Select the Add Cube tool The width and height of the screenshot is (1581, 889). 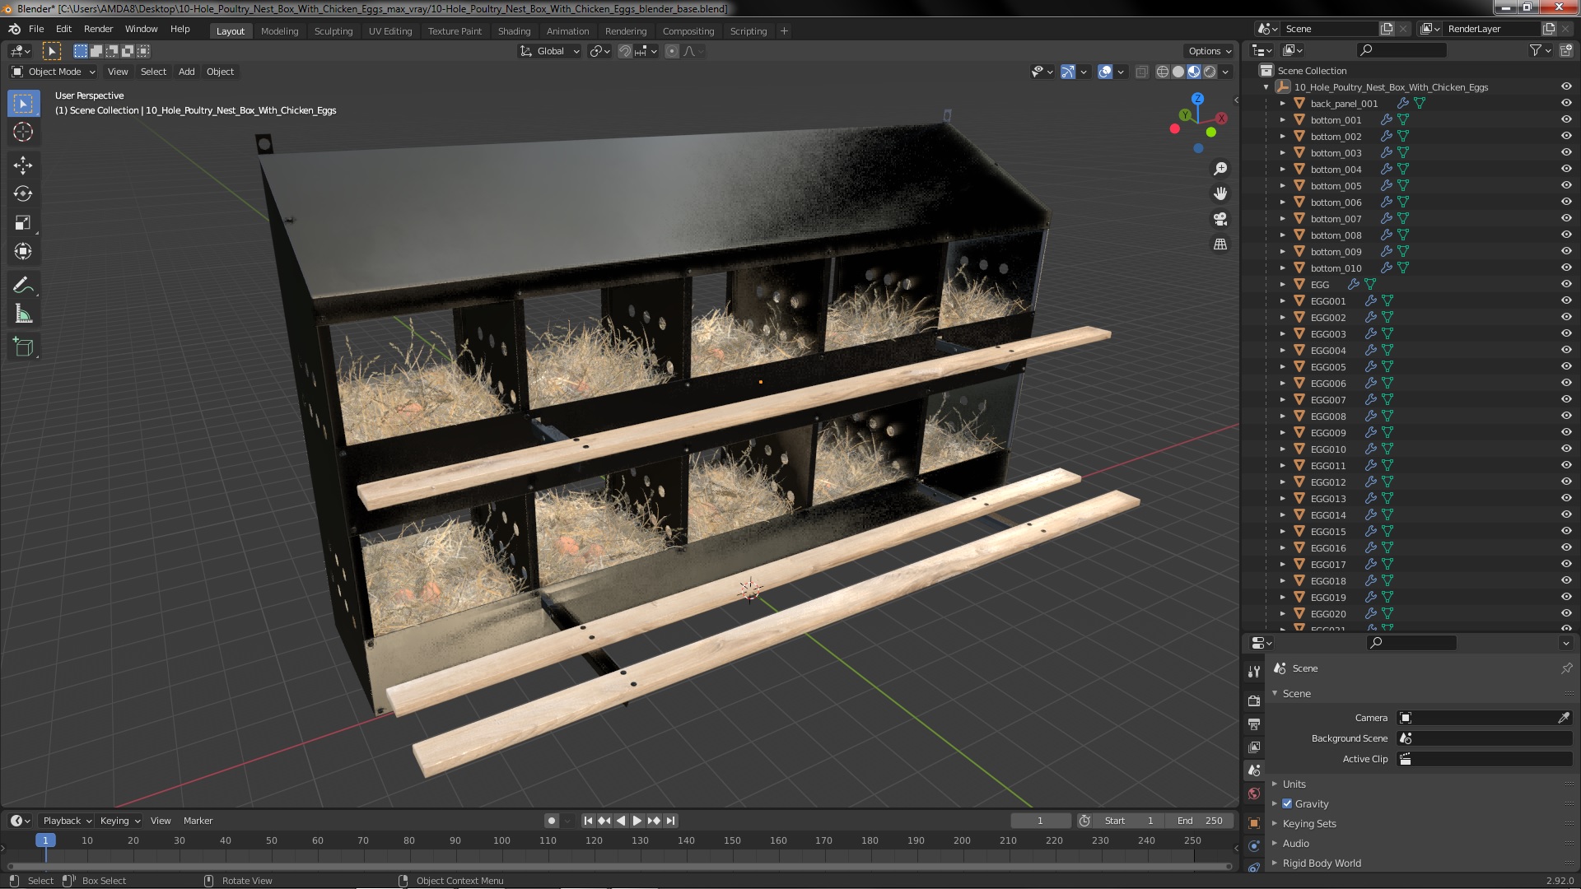23,347
